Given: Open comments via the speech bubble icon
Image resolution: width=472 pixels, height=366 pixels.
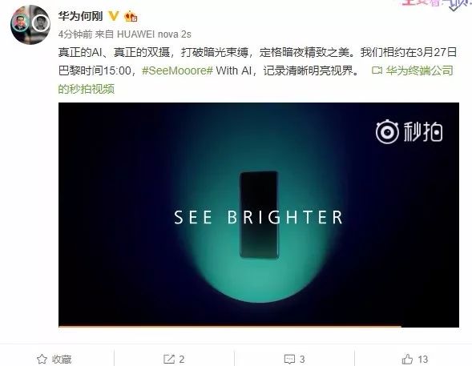Looking at the screenshot, I should [x=289, y=359].
